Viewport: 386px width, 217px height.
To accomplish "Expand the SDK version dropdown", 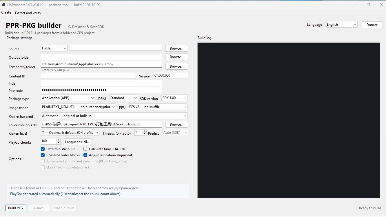I will click(x=174, y=98).
